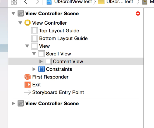Click the View Controller yellow icon
The image size is (154, 128).
tap(27, 23)
